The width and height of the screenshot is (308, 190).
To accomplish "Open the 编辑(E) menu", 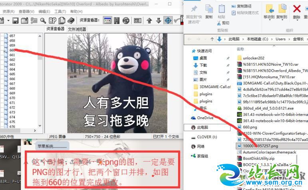I will coord(44,12).
